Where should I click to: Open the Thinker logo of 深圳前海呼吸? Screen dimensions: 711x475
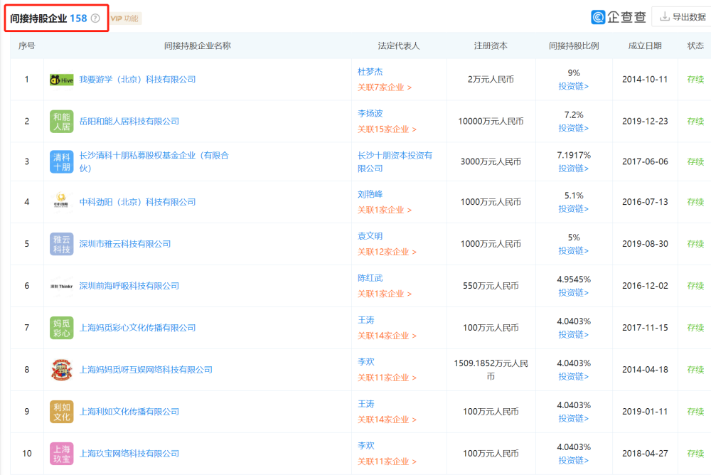62,287
